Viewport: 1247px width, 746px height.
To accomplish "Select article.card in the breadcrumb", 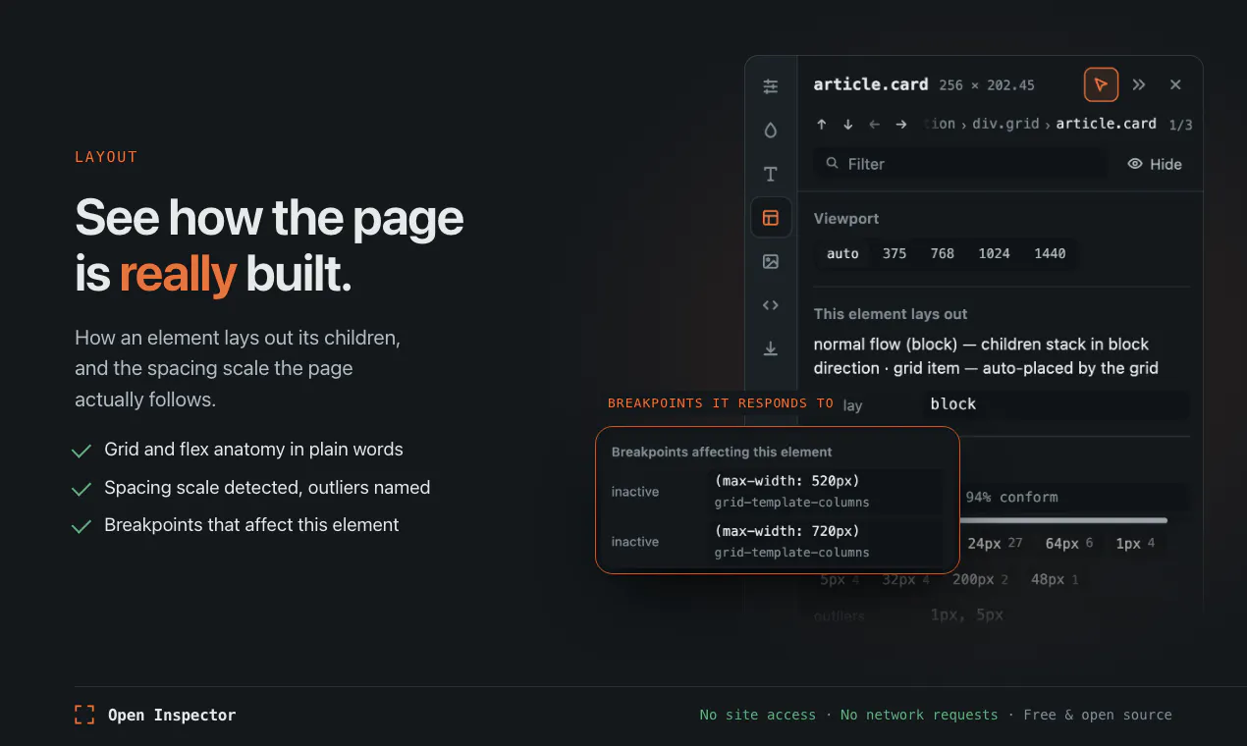I will point(1107,124).
